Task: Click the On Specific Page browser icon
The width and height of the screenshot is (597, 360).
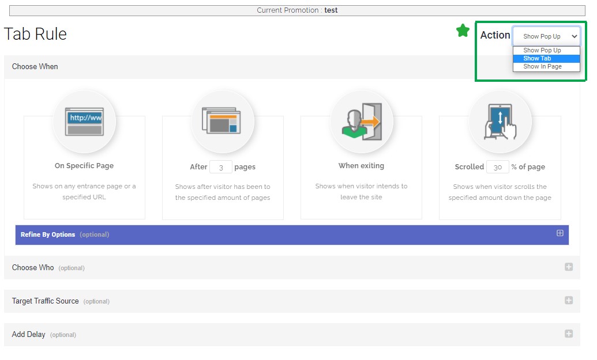Action: click(x=84, y=122)
